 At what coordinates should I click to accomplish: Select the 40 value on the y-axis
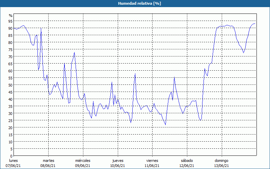(10, 99)
